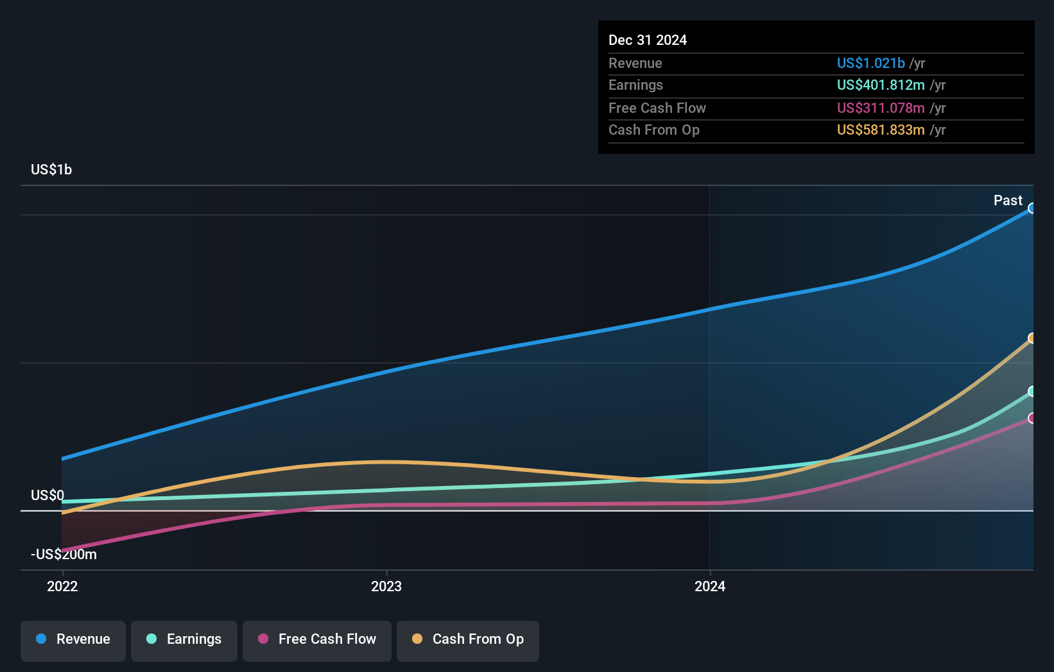Select the 2024 x-axis label

[710, 586]
